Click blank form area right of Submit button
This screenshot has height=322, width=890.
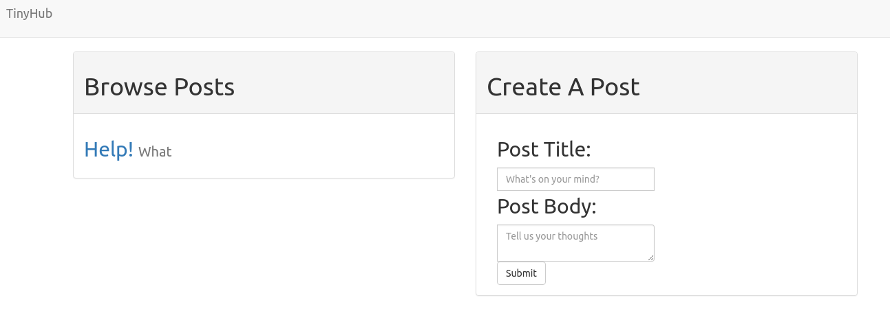688,273
